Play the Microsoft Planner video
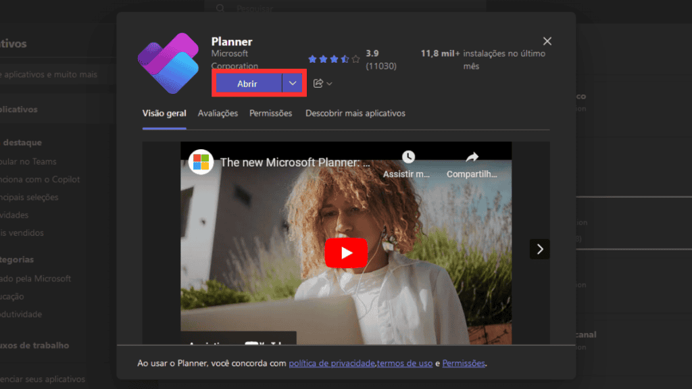This screenshot has height=389, width=692. click(346, 253)
